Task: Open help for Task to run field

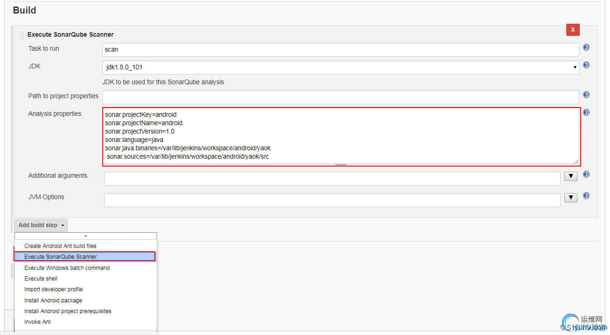Action: (x=586, y=47)
